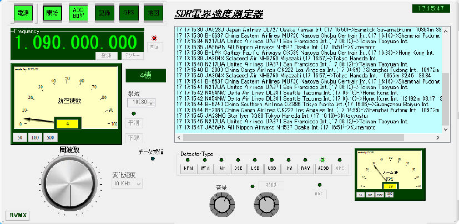Screen dimensions: 459x224
Task: Set aircraft meter range to 500
Action: (x=51, y=136)
